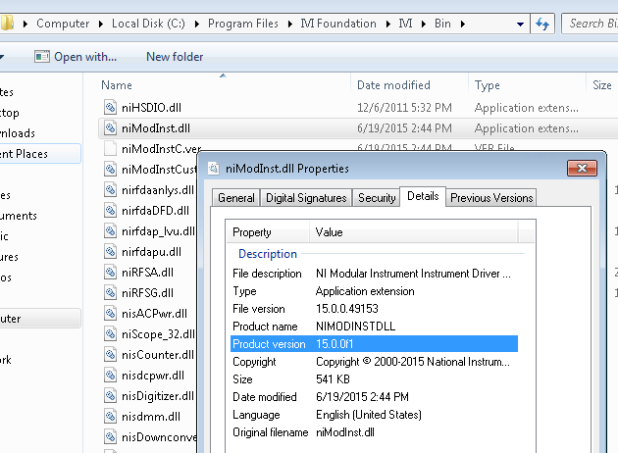Screen dimensions: 618x453
Task: Select the Language row English (United States)
Action: (x=374, y=415)
